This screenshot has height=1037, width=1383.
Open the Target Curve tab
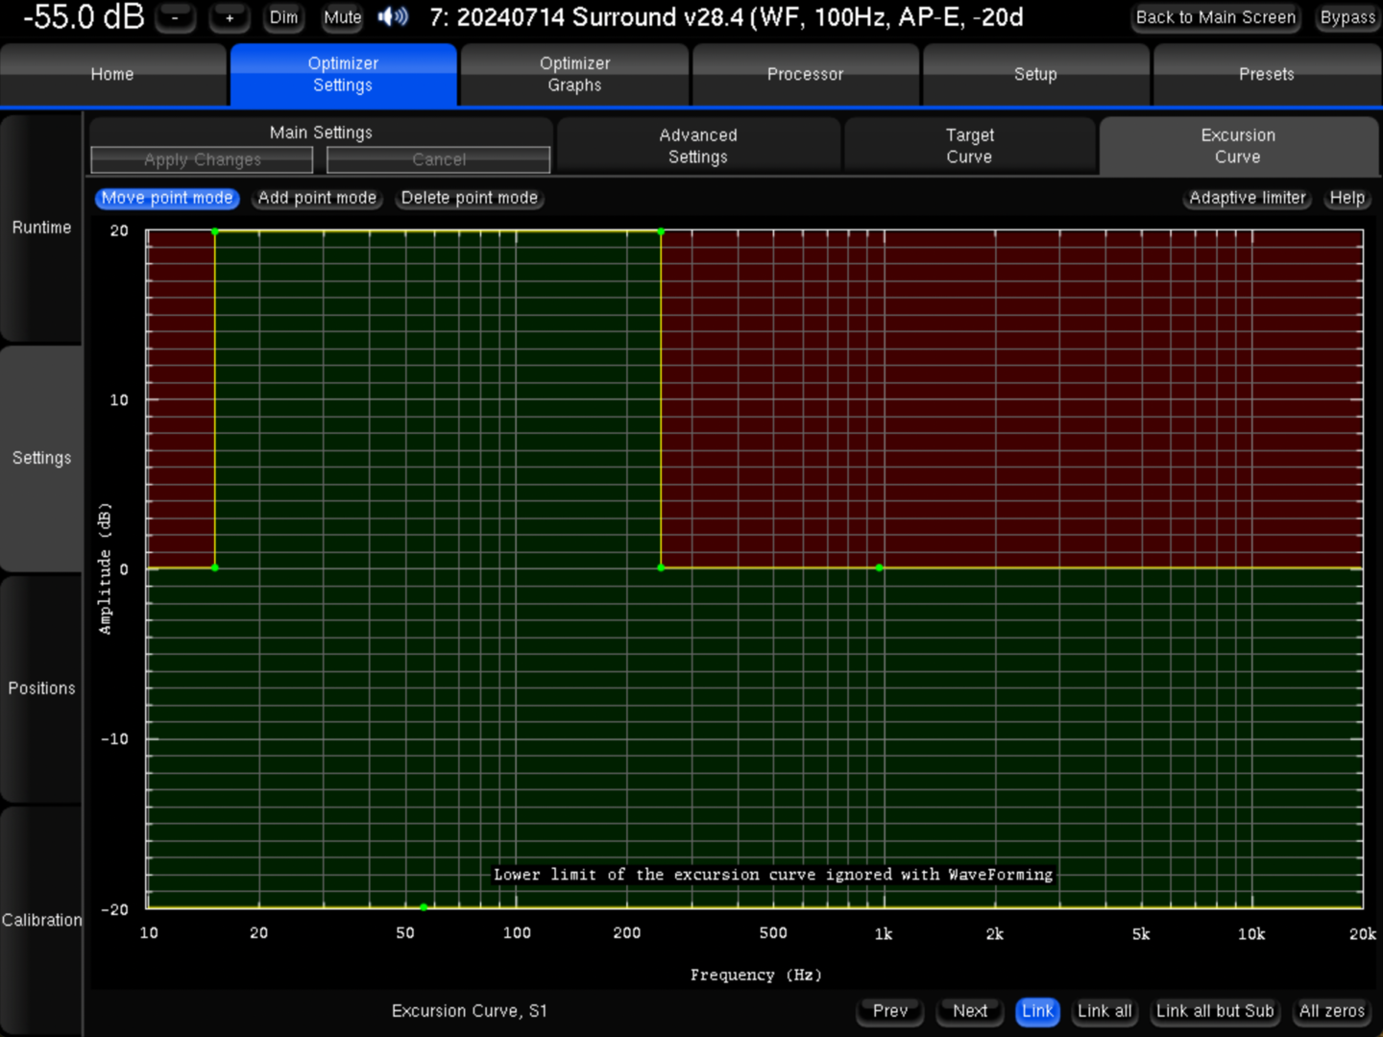tap(969, 146)
